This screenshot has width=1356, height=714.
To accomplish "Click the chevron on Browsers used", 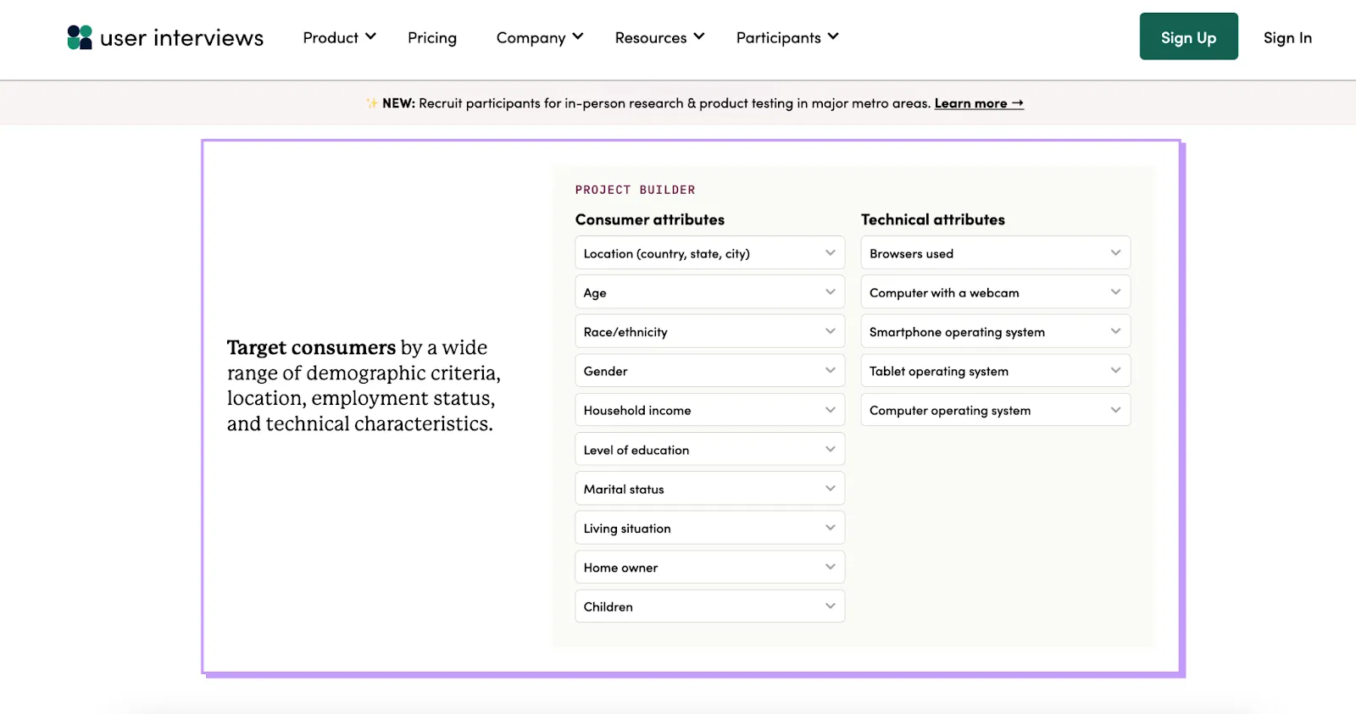I will (x=1115, y=252).
